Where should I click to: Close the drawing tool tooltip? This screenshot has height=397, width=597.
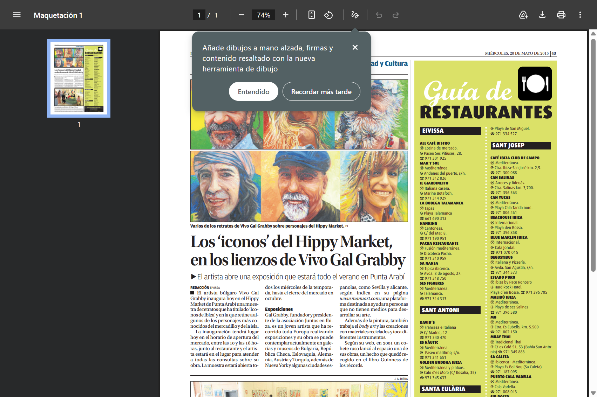pyautogui.click(x=355, y=47)
